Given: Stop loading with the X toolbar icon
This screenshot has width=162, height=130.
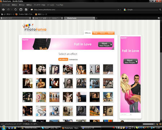Looking at the screenshot, I should click(x=21, y=9).
